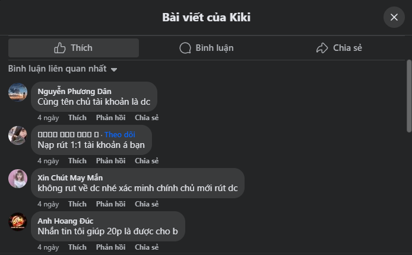Like Nguyễn Phương Dân's comment
The height and width of the screenshot is (255, 412).
pos(77,118)
